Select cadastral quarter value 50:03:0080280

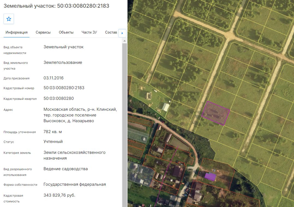click(x=59, y=98)
